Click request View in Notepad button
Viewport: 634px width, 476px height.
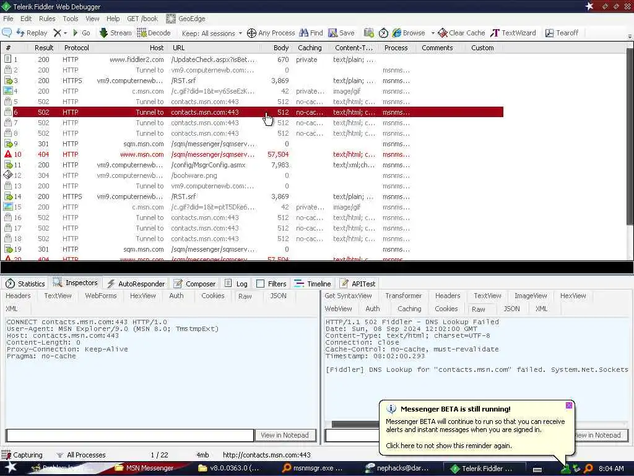[x=285, y=435]
